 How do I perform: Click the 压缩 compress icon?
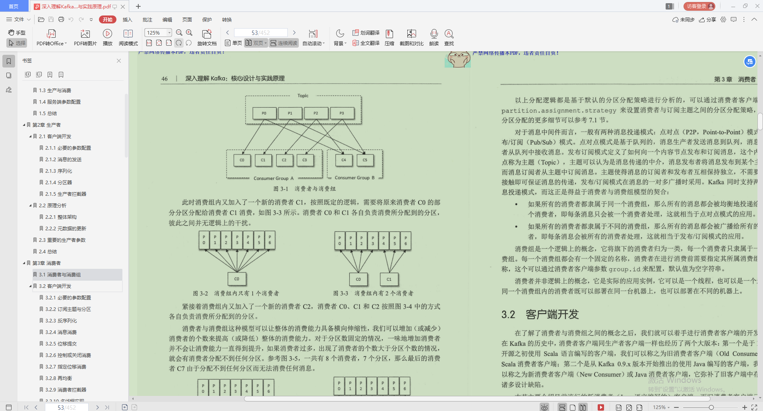tap(389, 37)
